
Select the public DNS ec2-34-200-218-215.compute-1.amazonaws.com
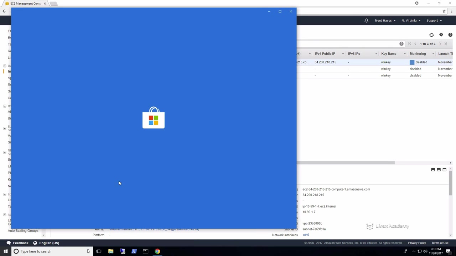coord(336,189)
